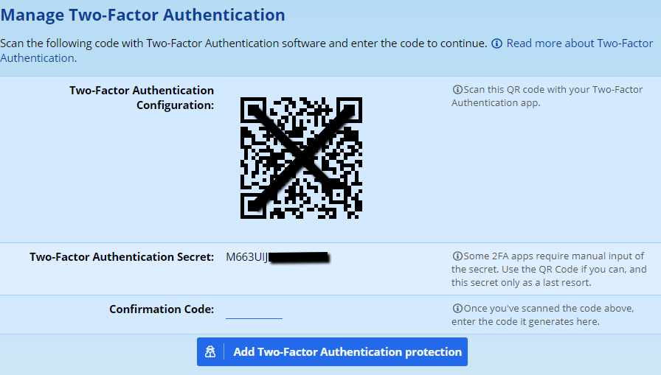This screenshot has height=375, width=661.
Task: Click info icon before Read more link
Action: point(497,43)
